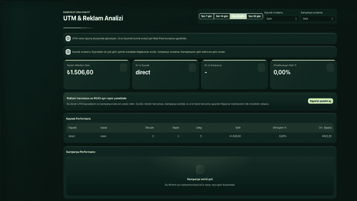Click the Kaynak column header
357x201 pixels.
[x=72, y=128]
